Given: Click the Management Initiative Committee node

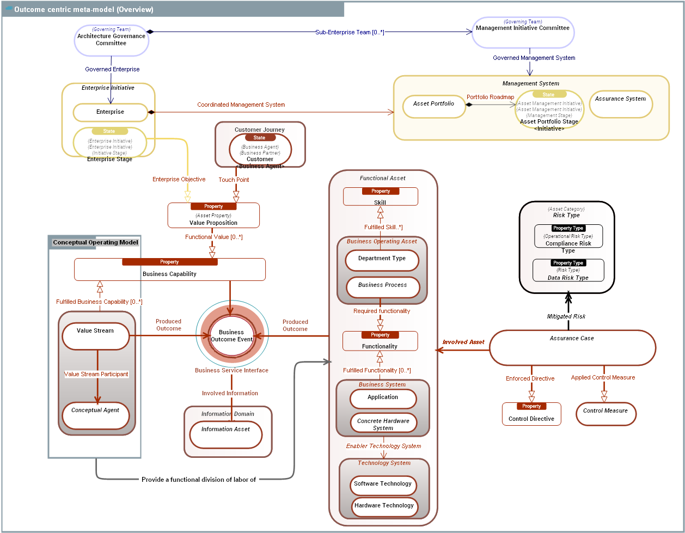Looking at the screenshot, I should (523, 32).
